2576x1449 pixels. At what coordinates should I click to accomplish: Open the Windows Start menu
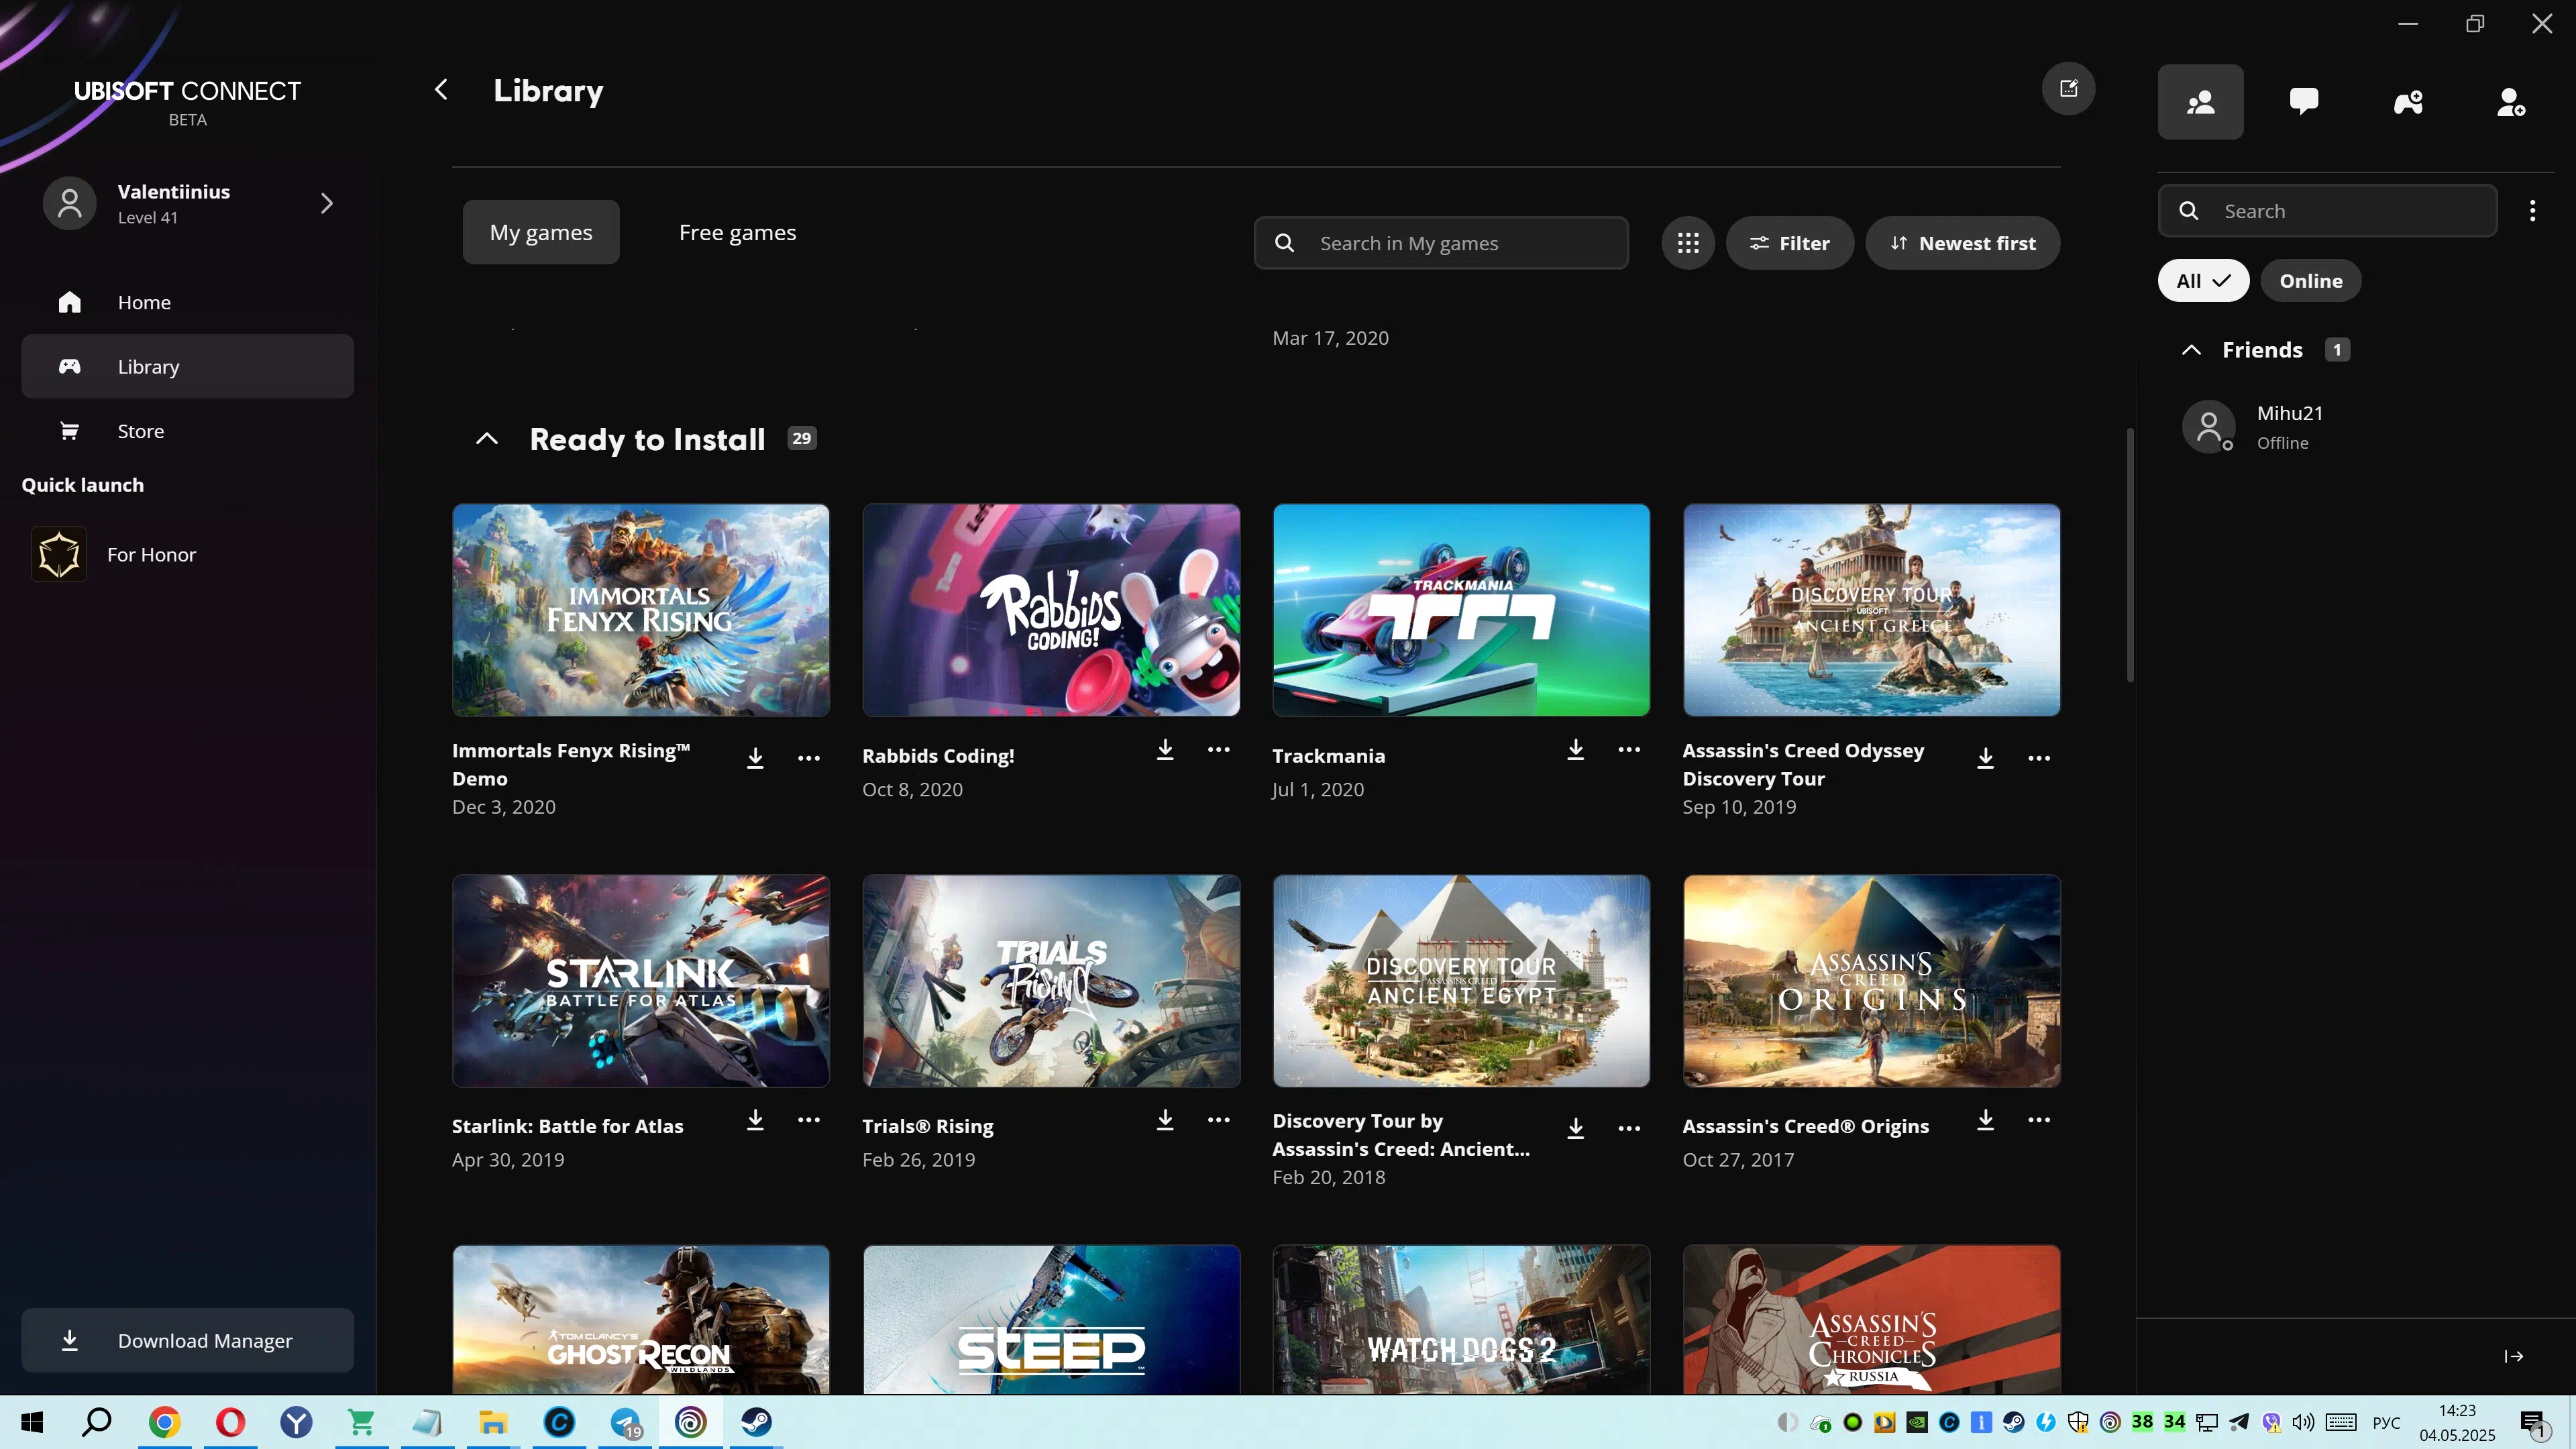pyautogui.click(x=32, y=1422)
